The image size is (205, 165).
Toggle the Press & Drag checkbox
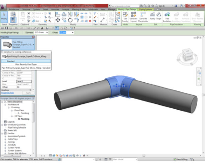(x=175, y=159)
